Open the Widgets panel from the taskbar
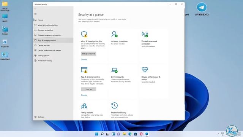The width and height of the screenshot is (243, 137). coord(113,134)
